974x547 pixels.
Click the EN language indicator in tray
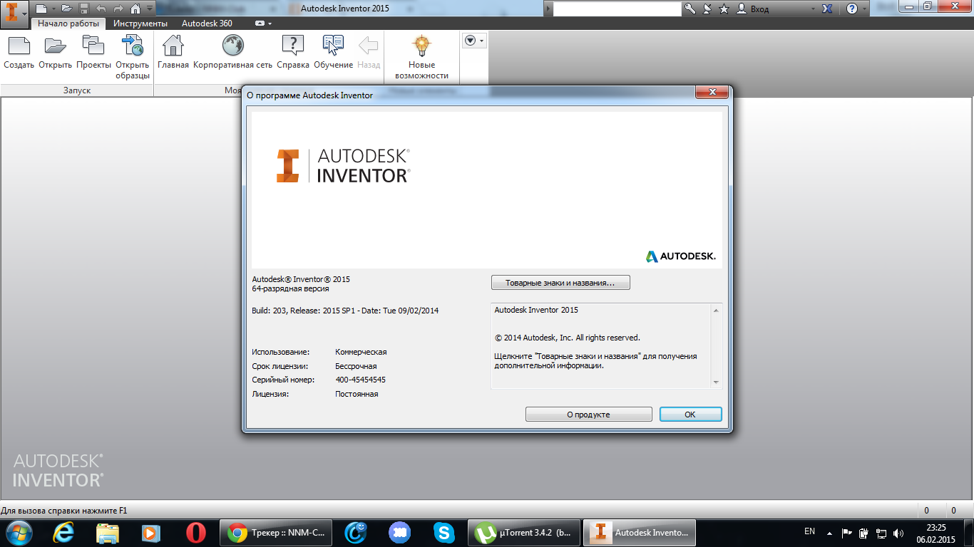809,531
